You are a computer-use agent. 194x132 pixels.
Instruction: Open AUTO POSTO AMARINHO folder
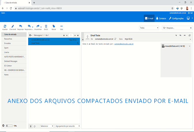[14, 57]
